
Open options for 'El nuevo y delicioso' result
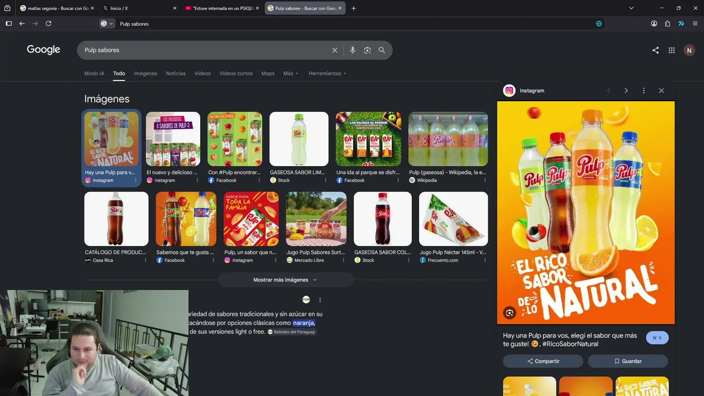click(197, 180)
